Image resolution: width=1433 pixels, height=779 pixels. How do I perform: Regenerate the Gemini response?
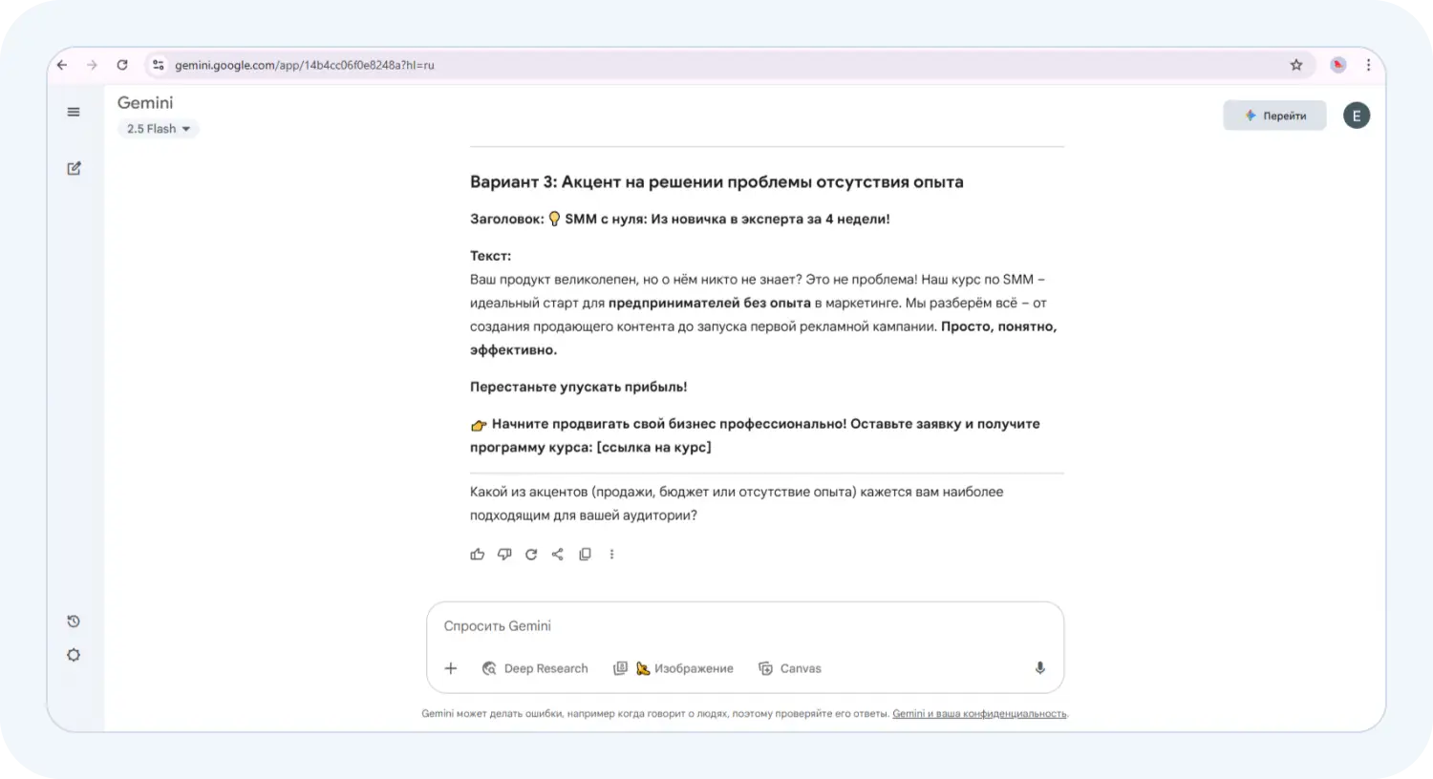(531, 554)
